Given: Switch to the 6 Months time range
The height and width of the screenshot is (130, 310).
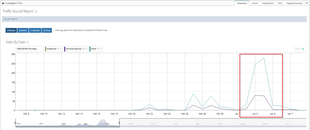Looking at the screenshot, I should coord(23,30).
